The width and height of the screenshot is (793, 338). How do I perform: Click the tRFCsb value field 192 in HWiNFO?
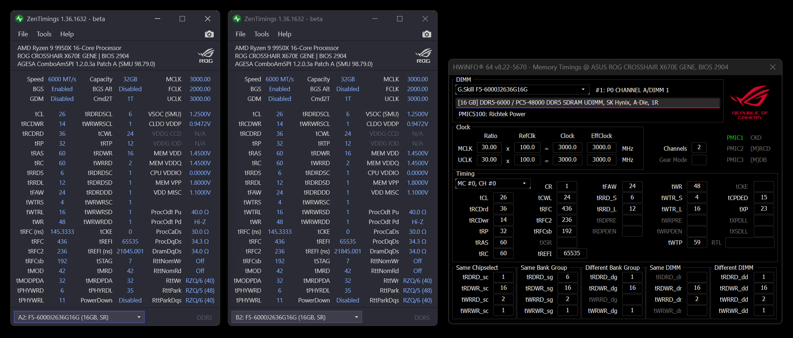click(x=567, y=231)
